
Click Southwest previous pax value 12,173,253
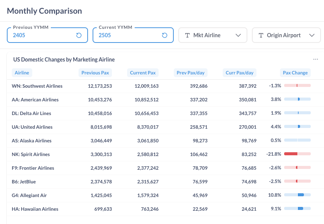(x=100, y=86)
